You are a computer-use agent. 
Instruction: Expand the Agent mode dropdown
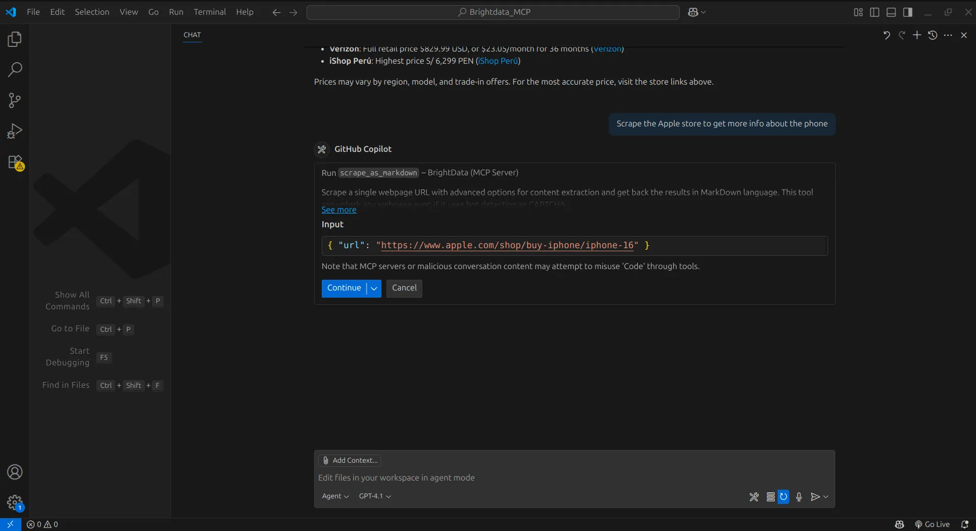335,496
